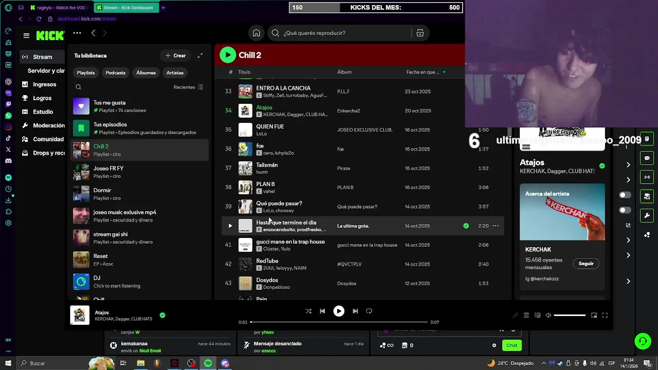This screenshot has width=658, height=370.
Task: Toggle the upper Kick panel switch
Action: coord(625,195)
